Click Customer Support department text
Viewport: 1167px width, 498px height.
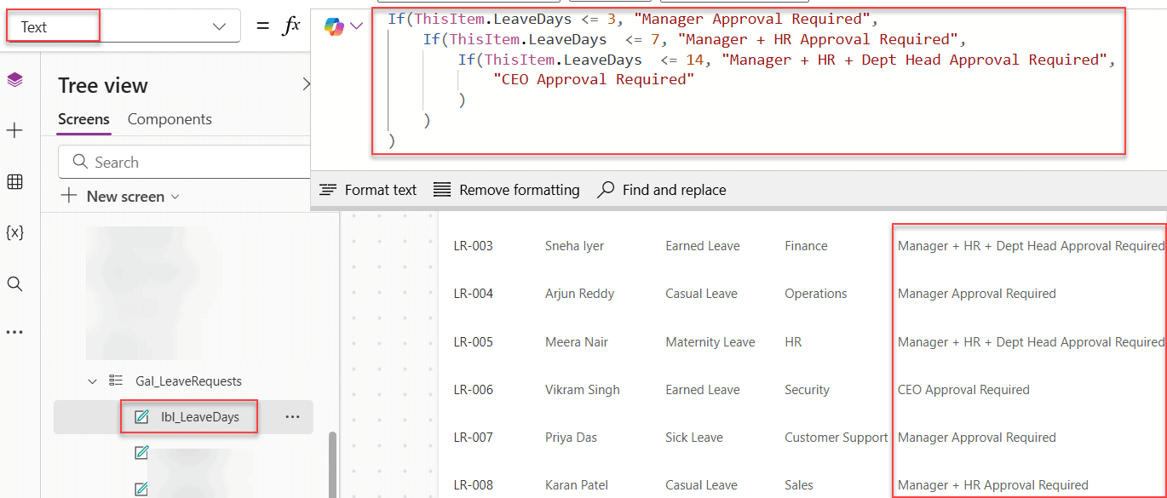[836, 438]
